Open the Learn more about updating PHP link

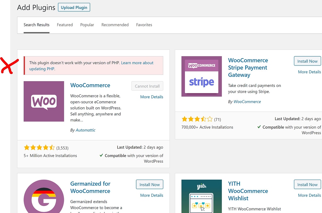pyautogui.click(x=137, y=63)
